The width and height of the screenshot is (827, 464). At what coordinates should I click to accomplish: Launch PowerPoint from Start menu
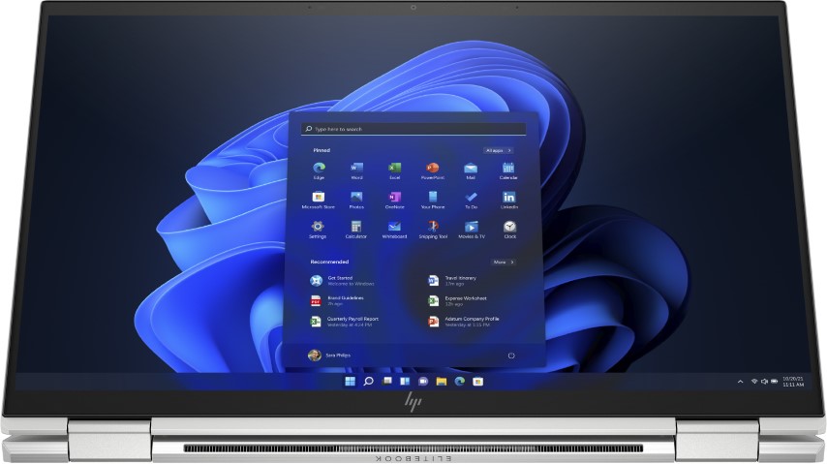433,170
